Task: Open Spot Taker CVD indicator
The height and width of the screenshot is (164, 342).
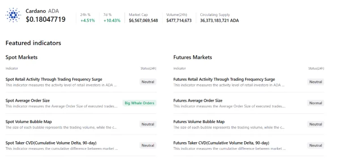Action: (51, 143)
